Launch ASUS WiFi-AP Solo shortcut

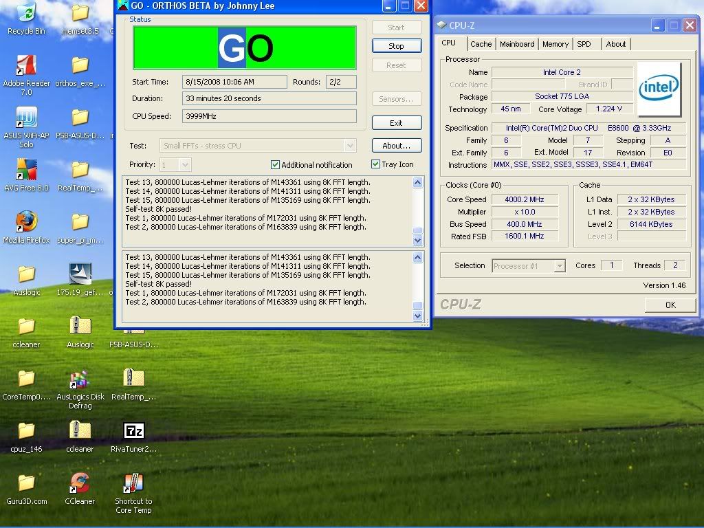[x=27, y=118]
